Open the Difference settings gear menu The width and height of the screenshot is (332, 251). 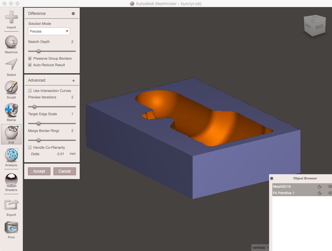coord(74,13)
